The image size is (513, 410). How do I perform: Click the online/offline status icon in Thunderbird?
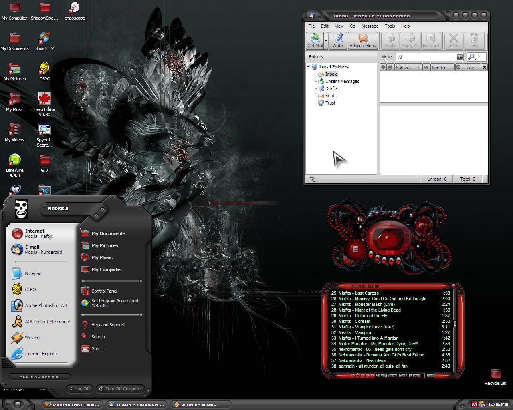[313, 179]
